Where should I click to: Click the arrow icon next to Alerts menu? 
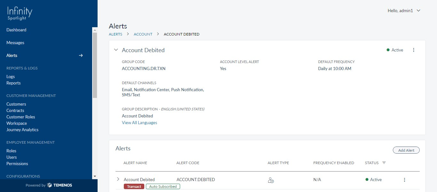(81, 55)
